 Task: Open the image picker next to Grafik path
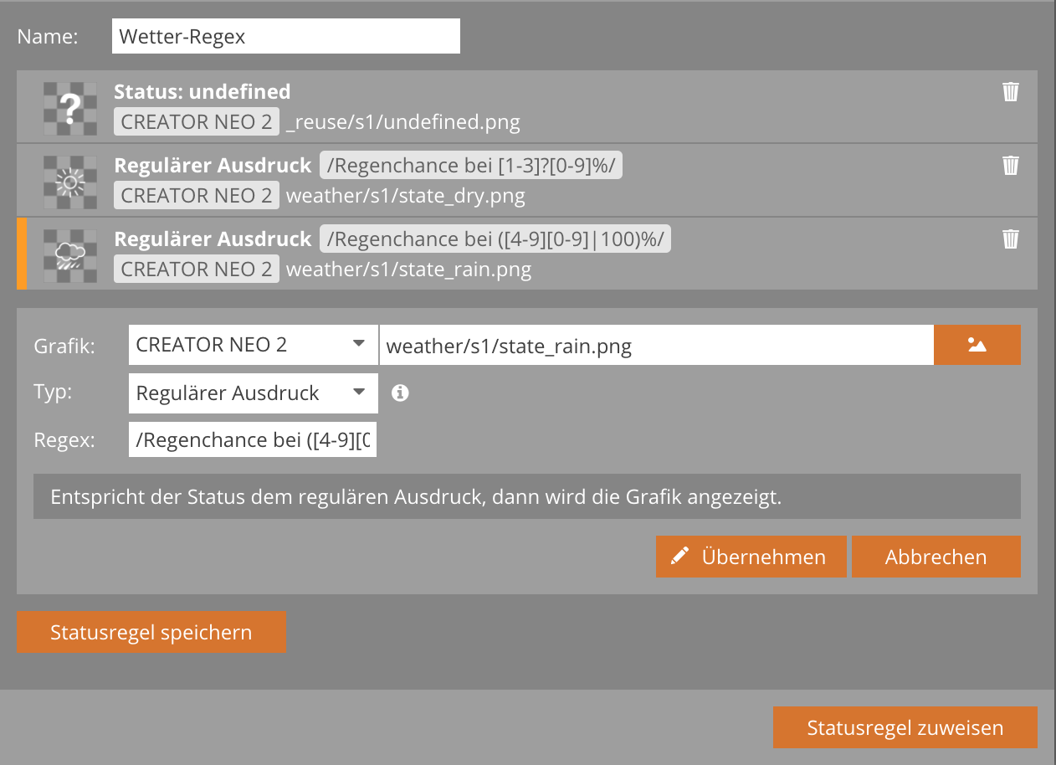coord(977,345)
